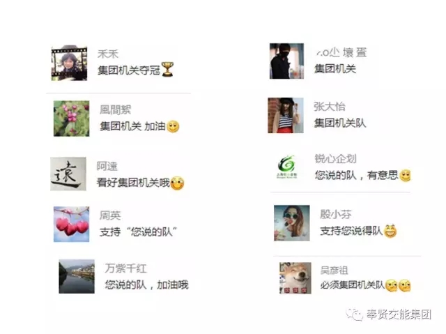The height and width of the screenshot is (334, 446).
Task: Click the smiley emoji after 加油
Action: (x=173, y=127)
